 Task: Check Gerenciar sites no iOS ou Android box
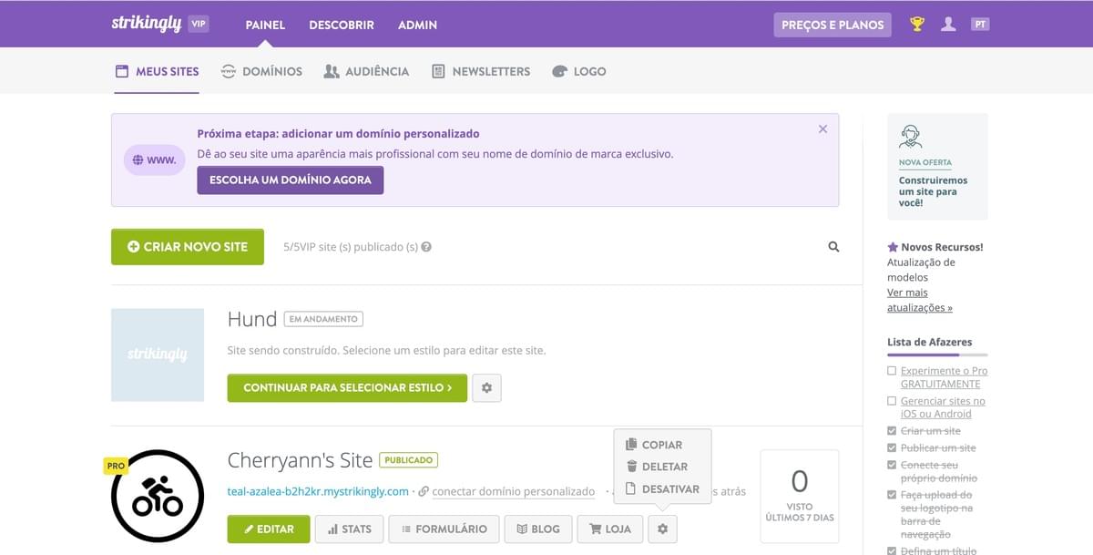tap(892, 401)
